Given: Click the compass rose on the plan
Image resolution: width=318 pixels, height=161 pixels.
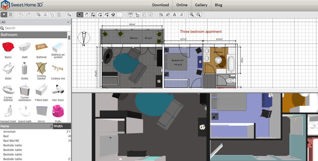Looking at the screenshot, I should [84, 38].
